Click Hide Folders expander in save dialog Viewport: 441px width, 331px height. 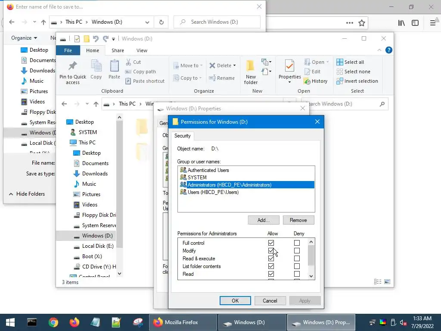(x=27, y=194)
